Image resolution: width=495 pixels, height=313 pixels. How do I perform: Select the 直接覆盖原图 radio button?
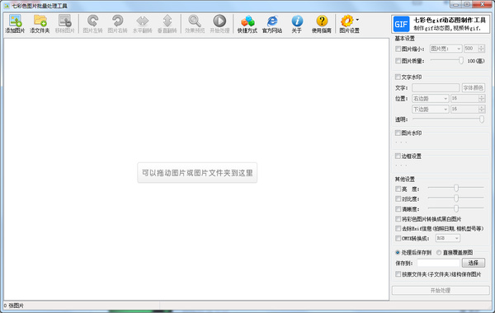click(x=439, y=253)
